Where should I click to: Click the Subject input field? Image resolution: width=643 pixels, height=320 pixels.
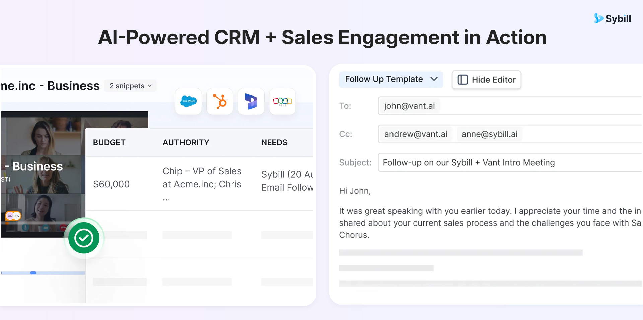click(x=510, y=163)
